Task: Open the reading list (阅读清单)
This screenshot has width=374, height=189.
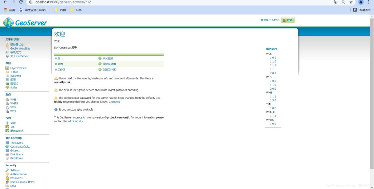Action: (362, 10)
